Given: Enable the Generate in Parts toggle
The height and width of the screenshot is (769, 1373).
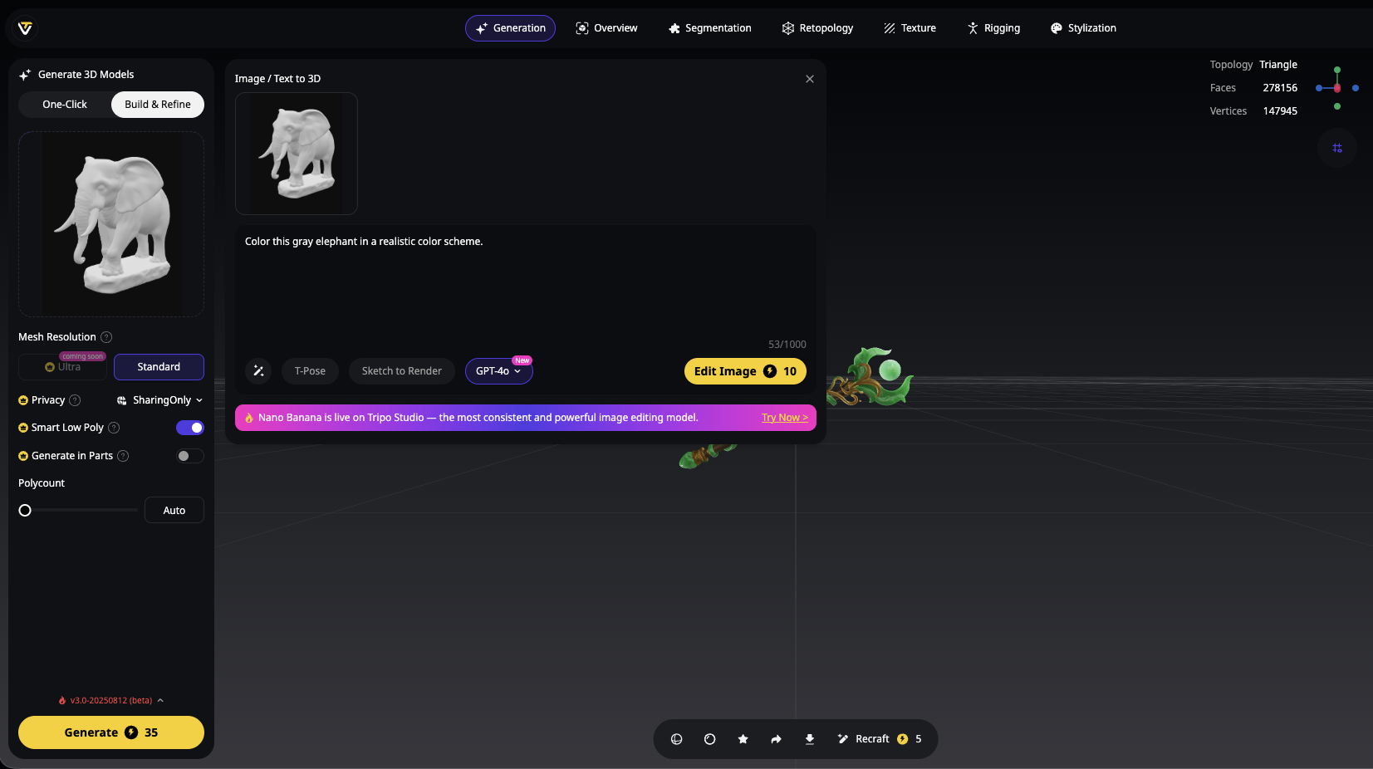Looking at the screenshot, I should [190, 456].
